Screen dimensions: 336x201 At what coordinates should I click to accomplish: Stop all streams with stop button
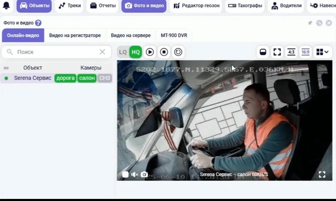click(x=164, y=52)
